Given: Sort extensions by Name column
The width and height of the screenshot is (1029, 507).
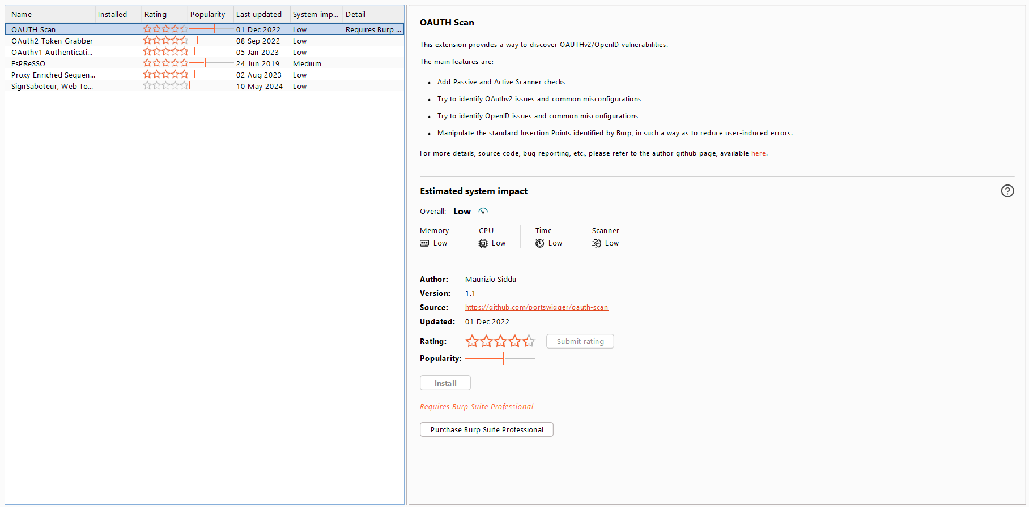Looking at the screenshot, I should (50, 14).
